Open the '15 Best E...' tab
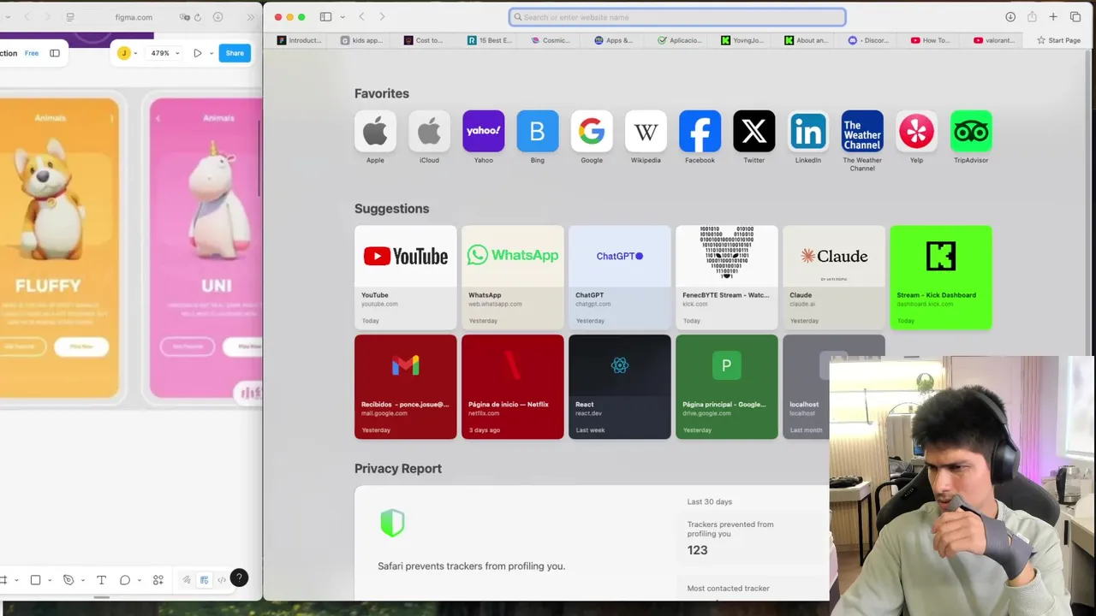1096x616 pixels. [x=490, y=40]
